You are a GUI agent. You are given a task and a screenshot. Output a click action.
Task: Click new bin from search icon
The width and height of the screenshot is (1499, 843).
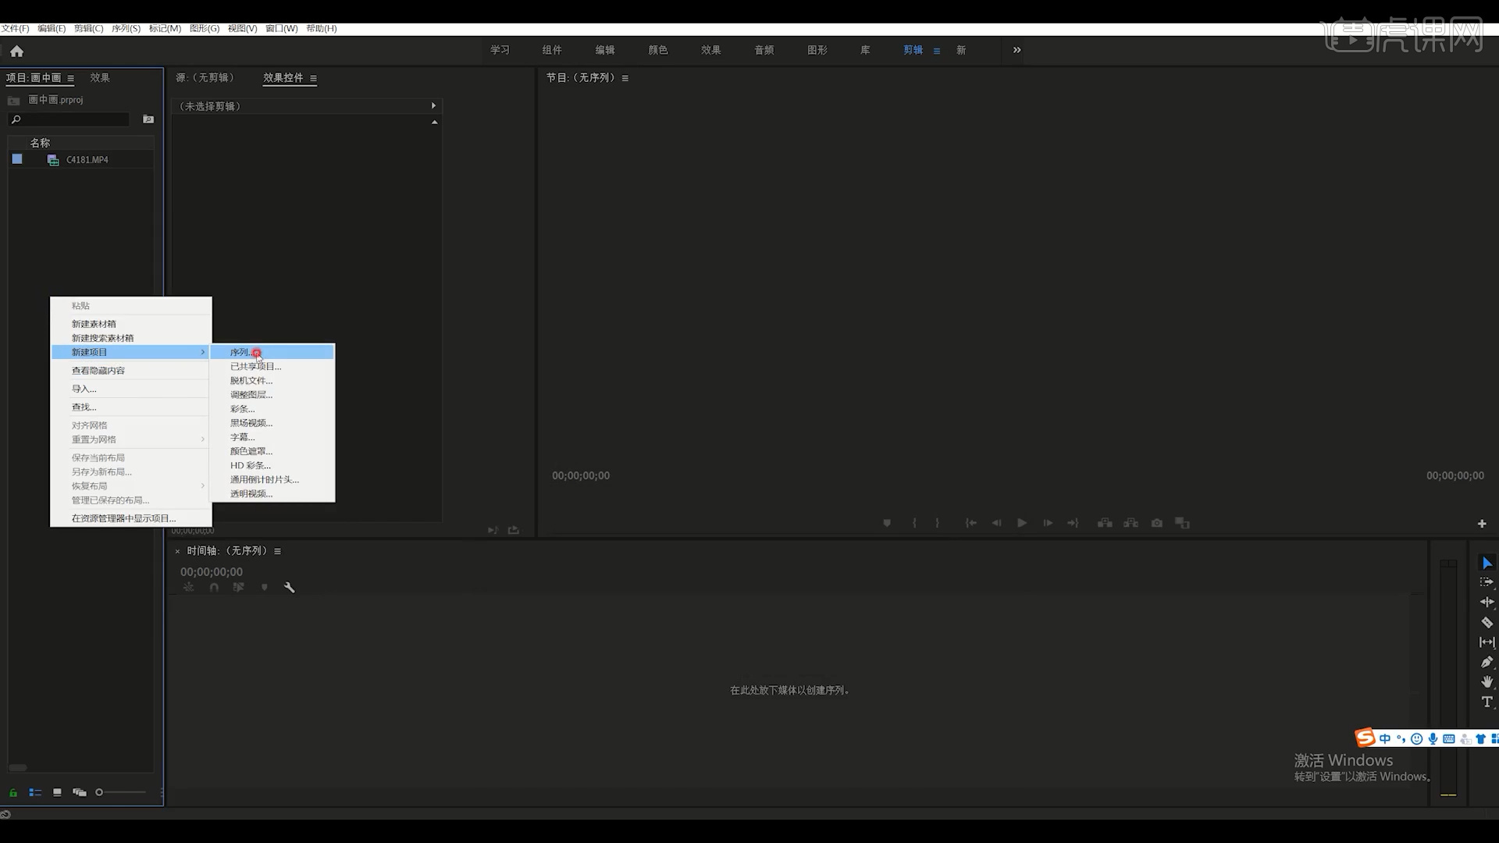[x=148, y=119]
